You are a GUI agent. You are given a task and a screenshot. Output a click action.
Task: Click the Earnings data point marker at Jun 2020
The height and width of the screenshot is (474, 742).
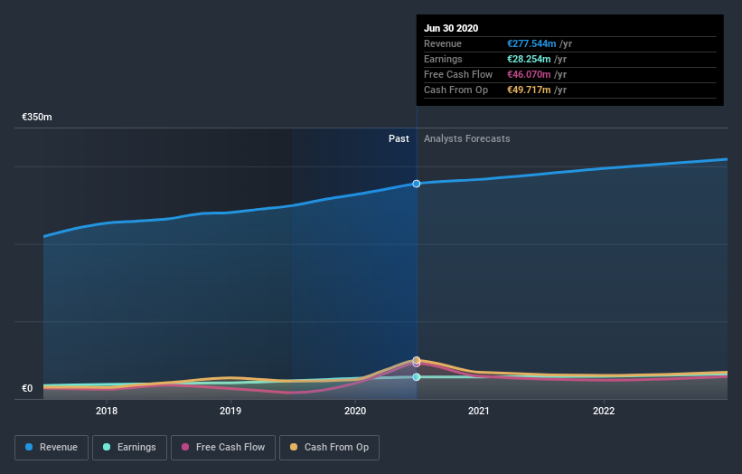pos(416,377)
